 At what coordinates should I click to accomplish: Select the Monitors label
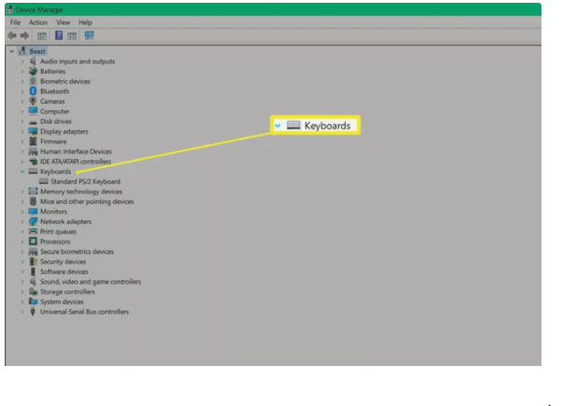(x=54, y=211)
